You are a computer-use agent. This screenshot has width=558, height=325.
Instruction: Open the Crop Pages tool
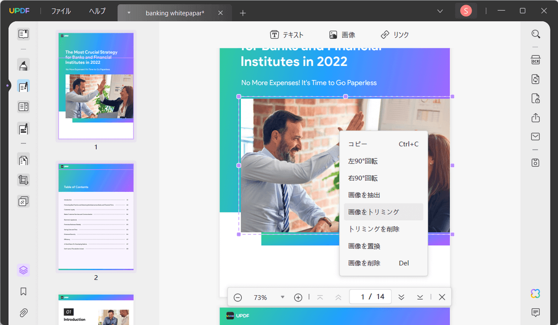pos(23,180)
